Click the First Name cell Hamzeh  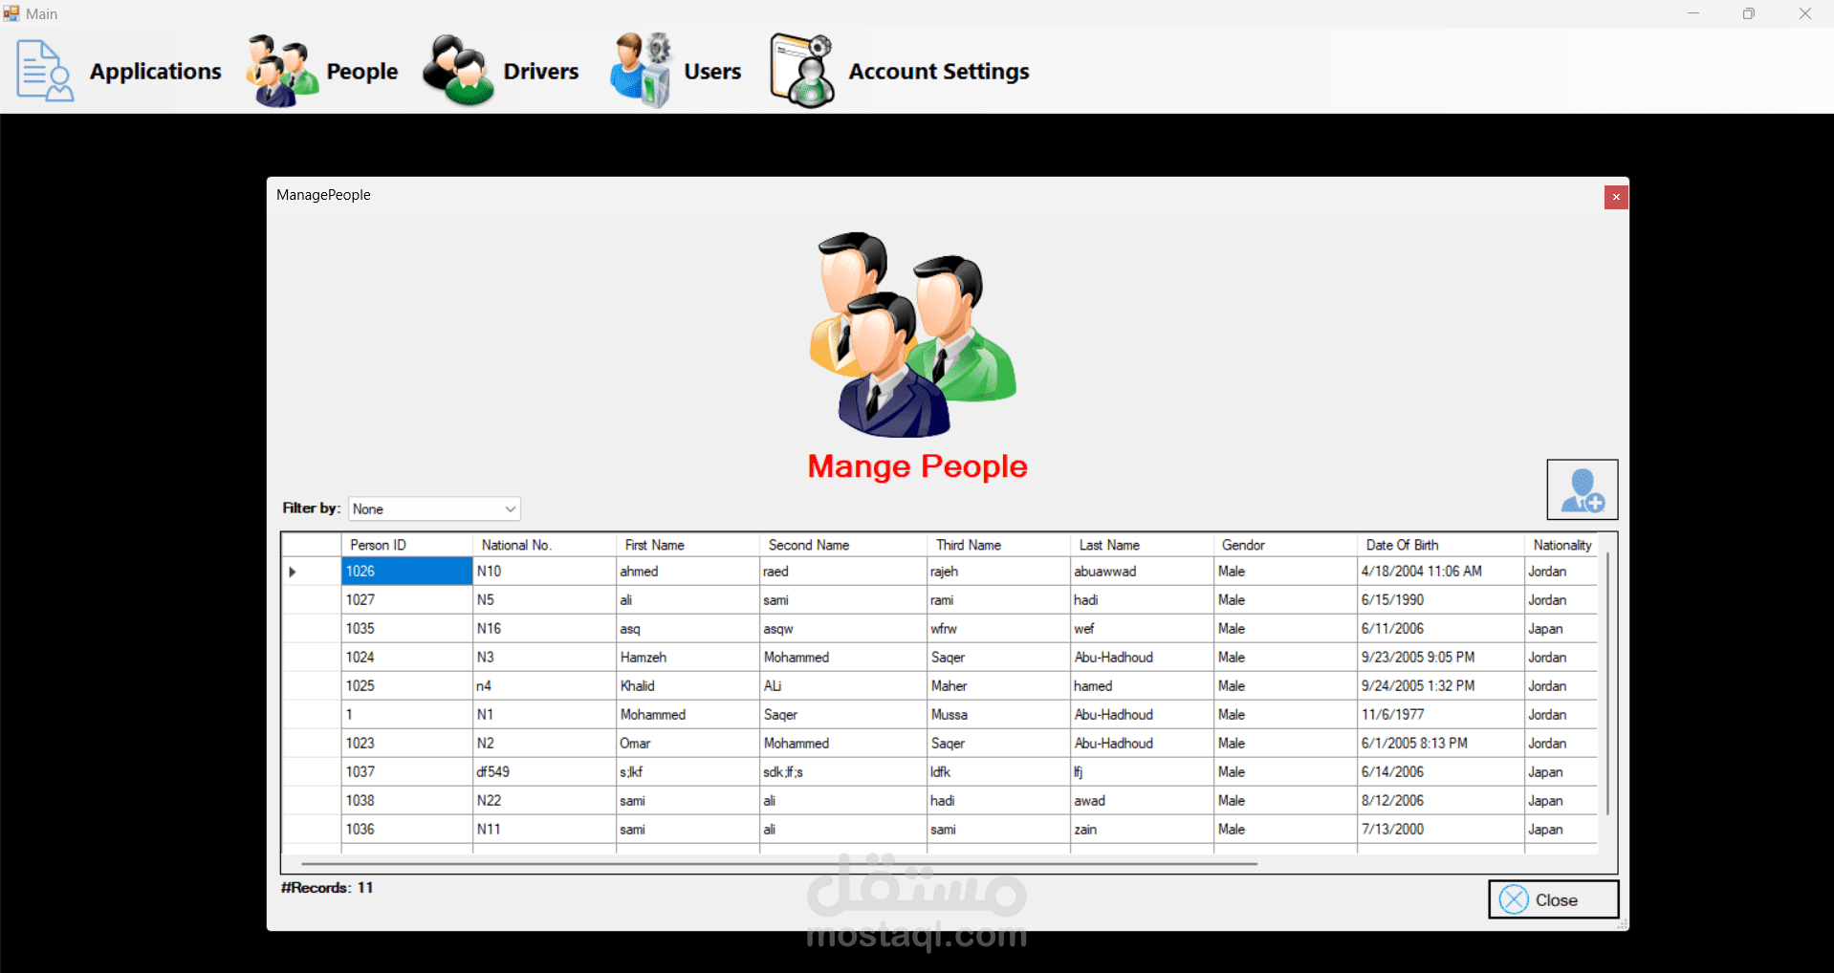click(x=688, y=658)
